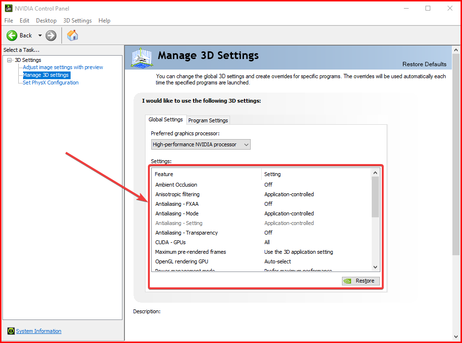This screenshot has width=462, height=343.
Task: Click the NVIDIA Control Panel title icon
Action: coord(9,8)
